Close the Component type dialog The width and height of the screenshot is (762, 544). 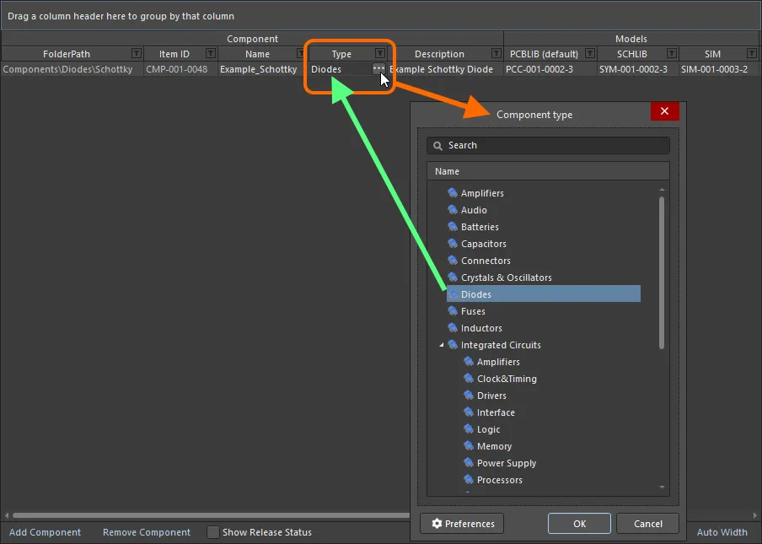(x=664, y=111)
